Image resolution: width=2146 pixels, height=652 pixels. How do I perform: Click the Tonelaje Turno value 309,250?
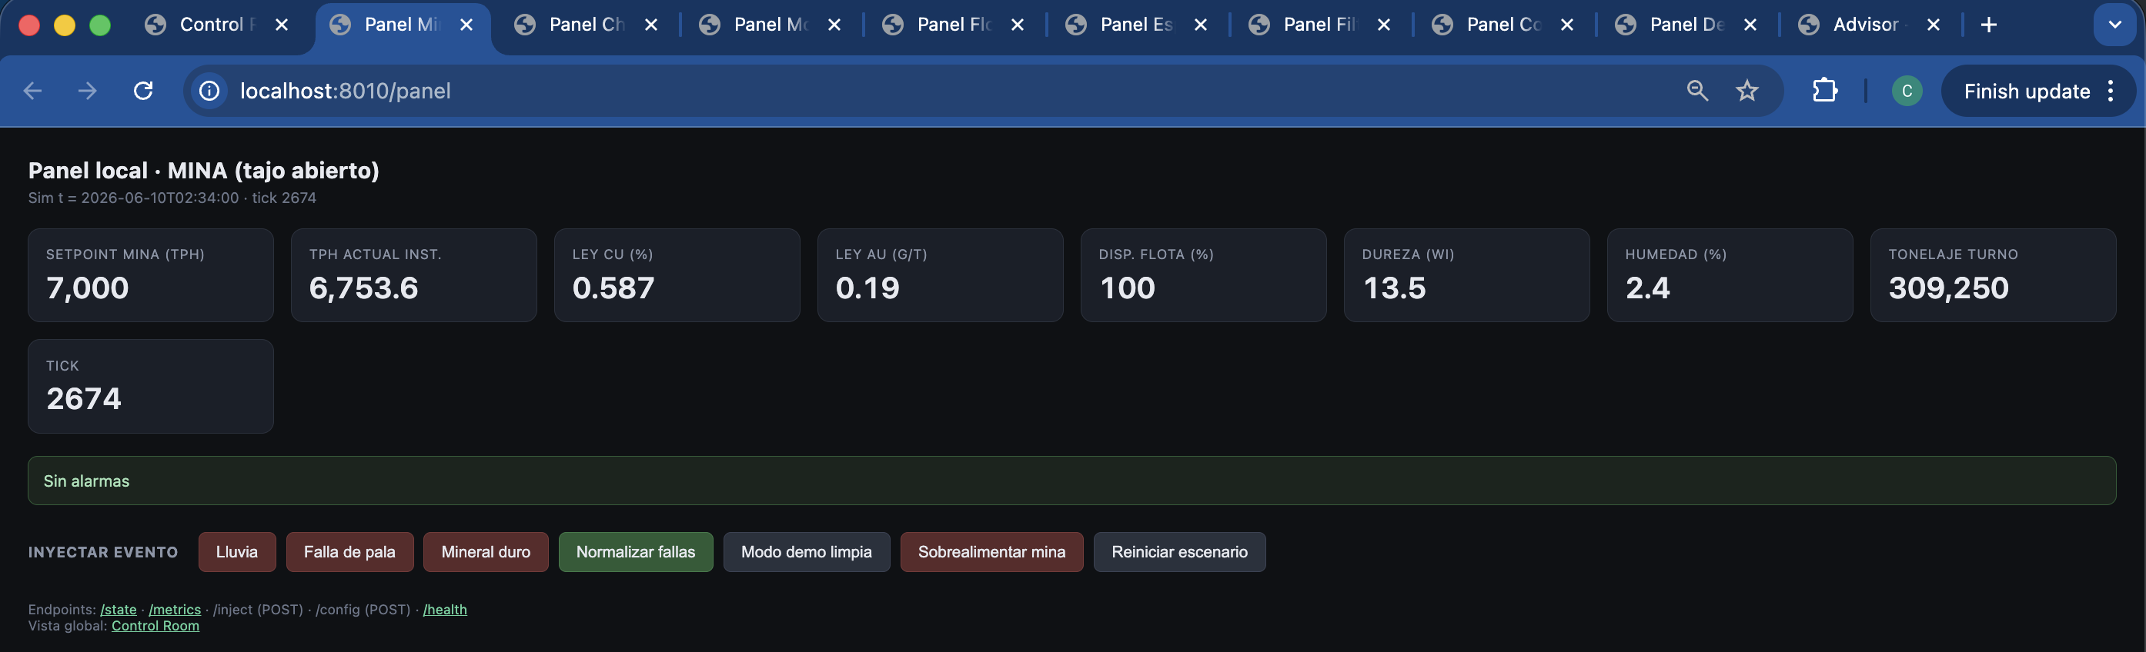pos(1948,288)
